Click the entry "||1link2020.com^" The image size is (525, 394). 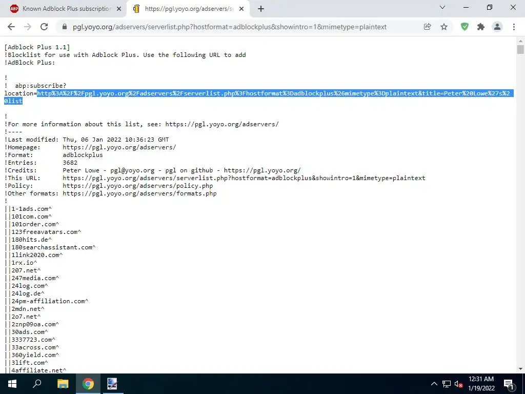pos(33,255)
